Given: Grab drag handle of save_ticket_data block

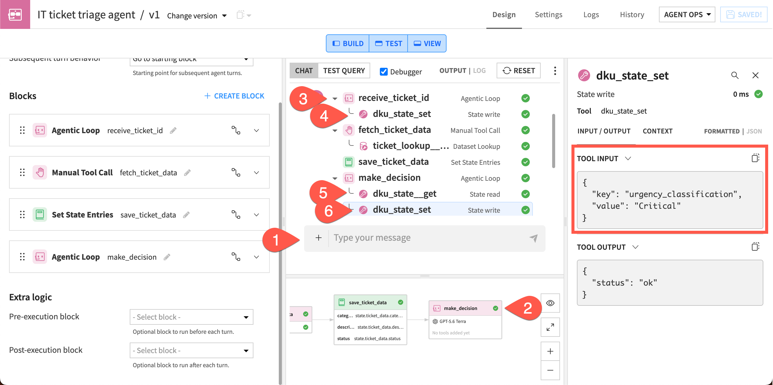Looking at the screenshot, I should pos(22,215).
